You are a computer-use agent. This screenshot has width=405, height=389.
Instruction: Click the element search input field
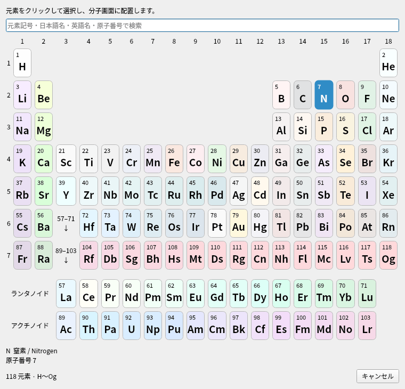203,26
